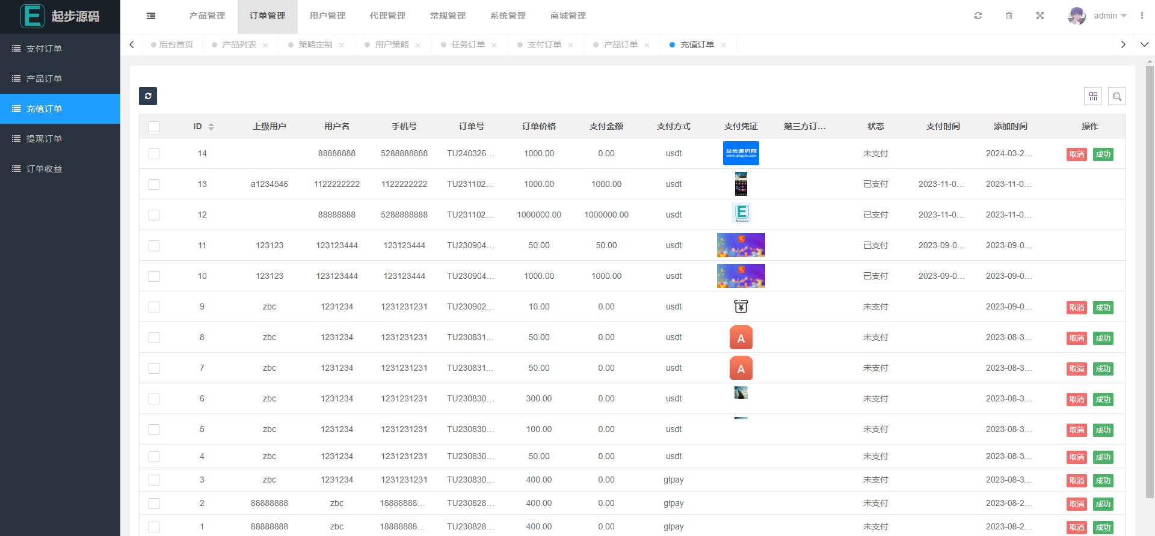Click the dark refresh table button
This screenshot has width=1155, height=536.
tap(148, 96)
